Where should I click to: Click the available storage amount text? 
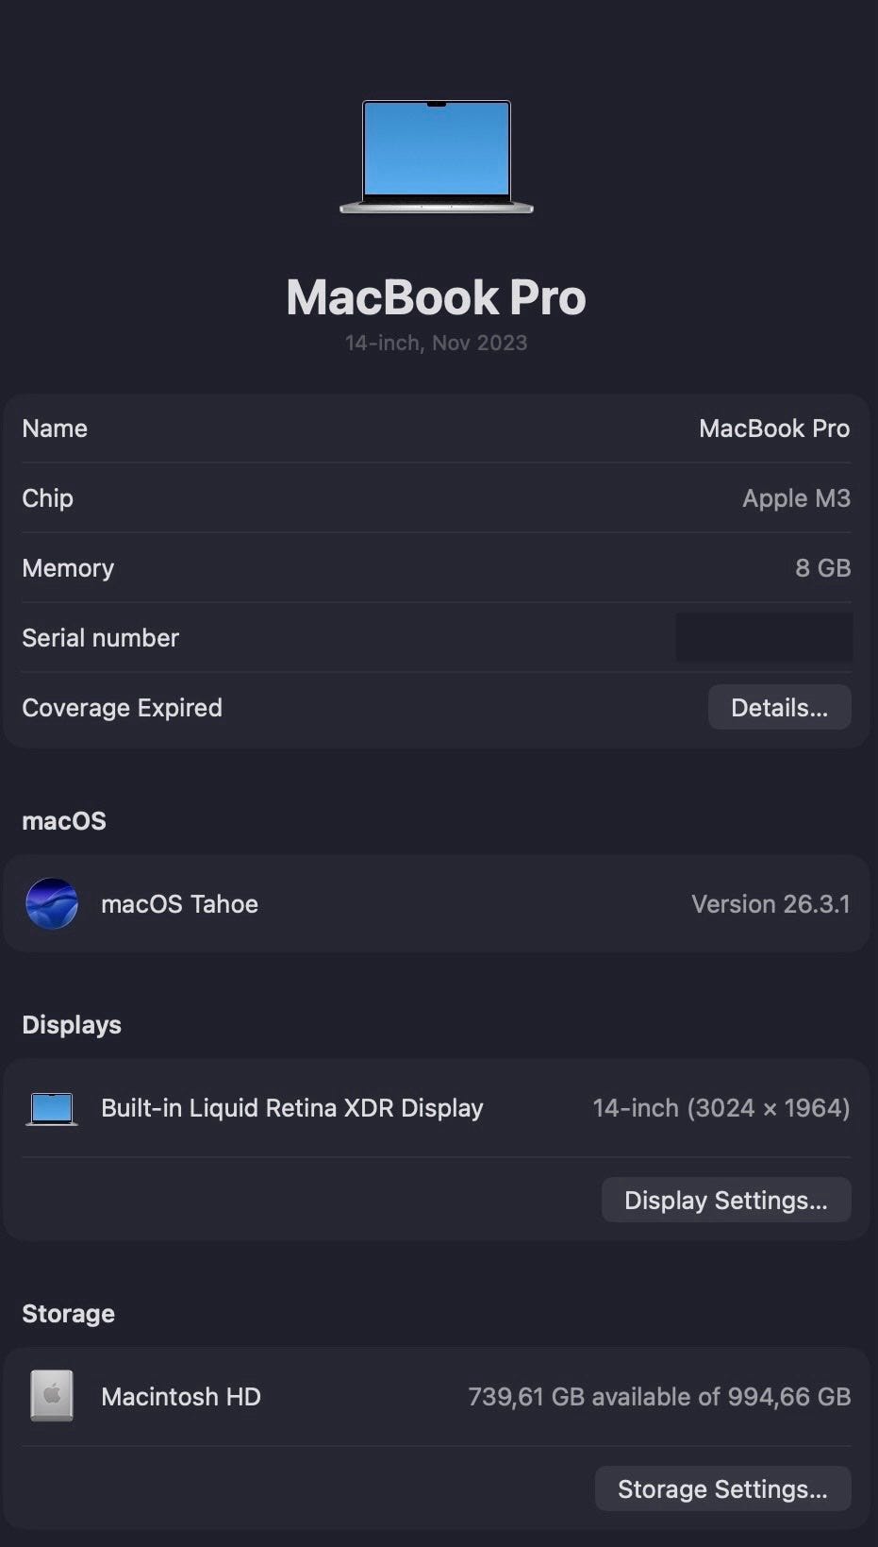658,1397
